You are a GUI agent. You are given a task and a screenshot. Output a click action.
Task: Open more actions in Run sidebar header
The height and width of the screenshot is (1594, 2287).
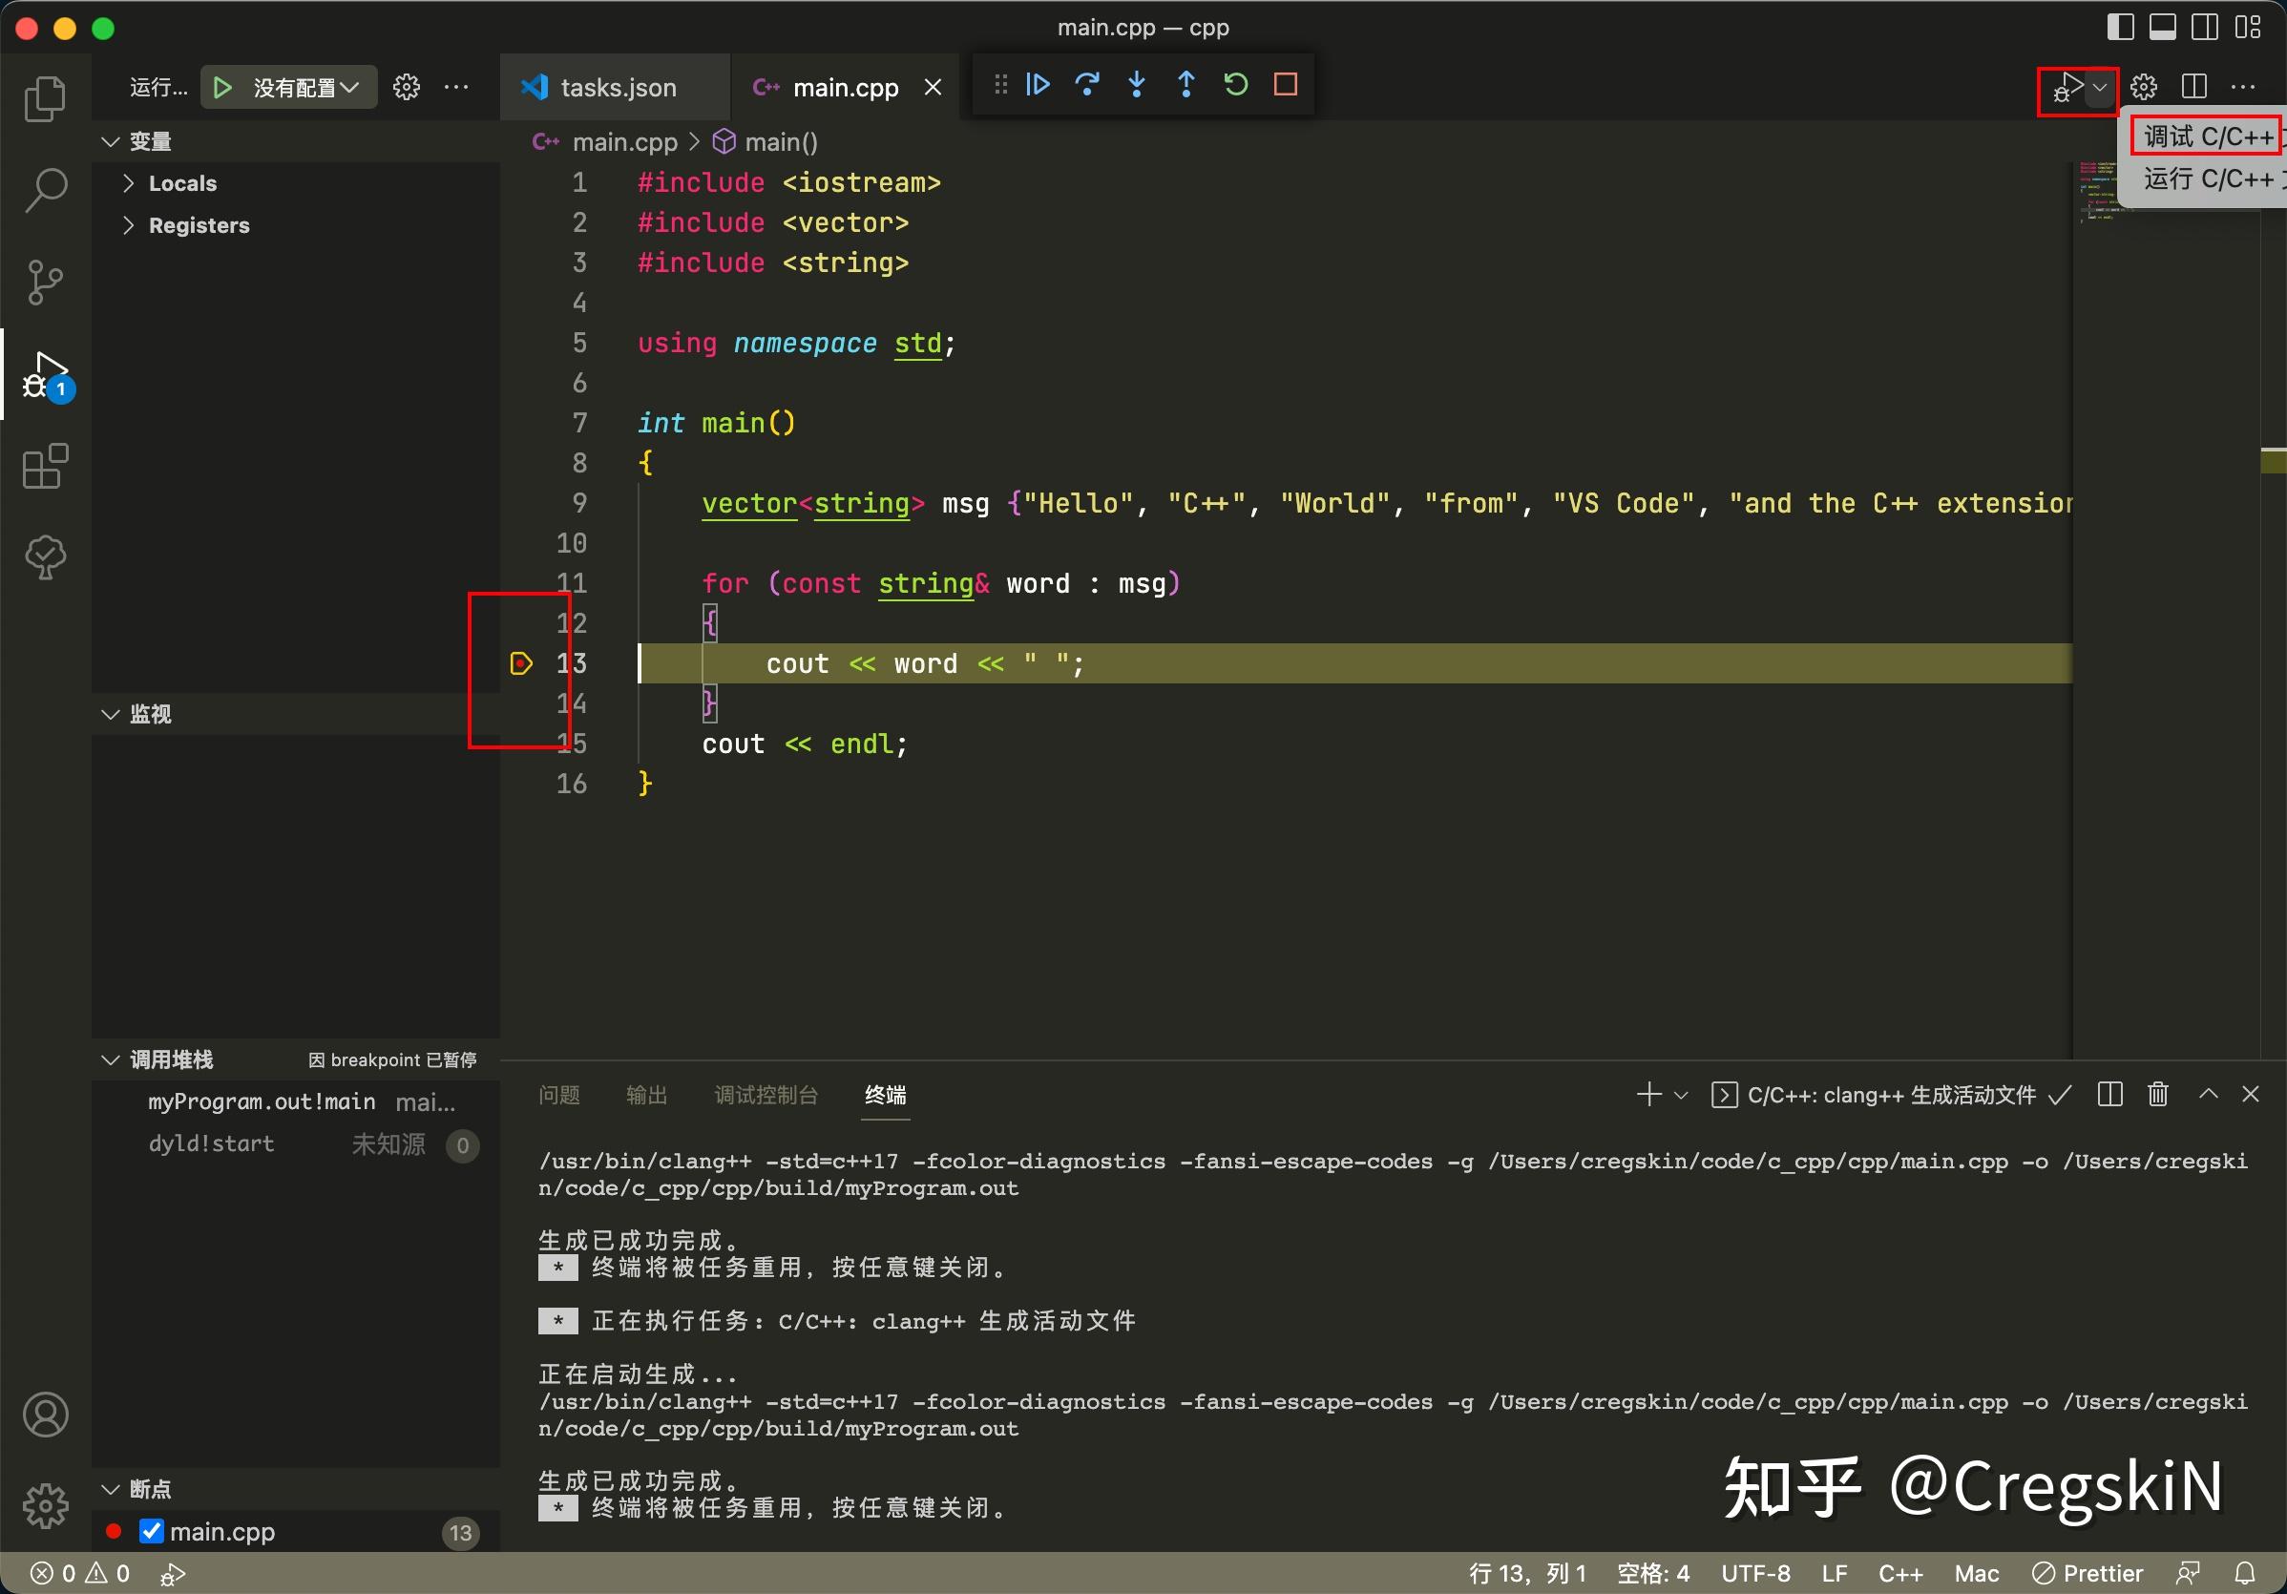coord(456,88)
